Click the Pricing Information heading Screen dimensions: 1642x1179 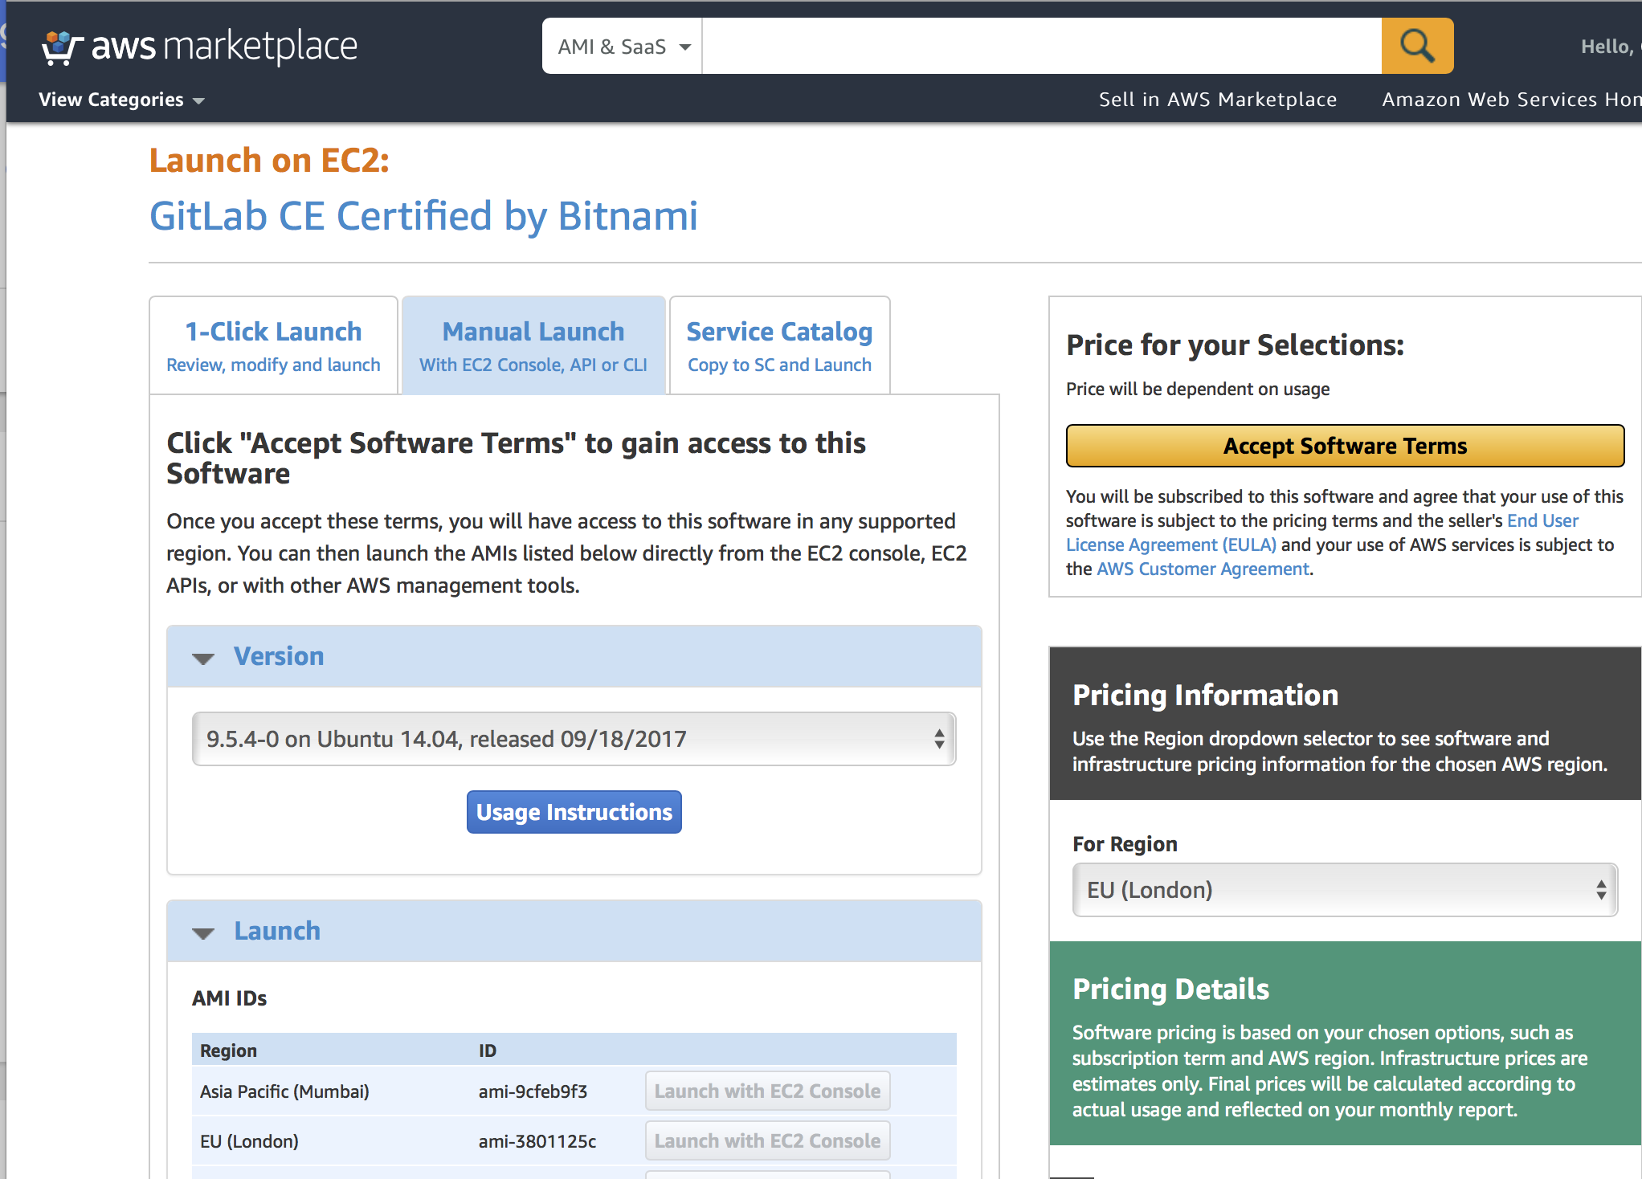(x=1205, y=695)
